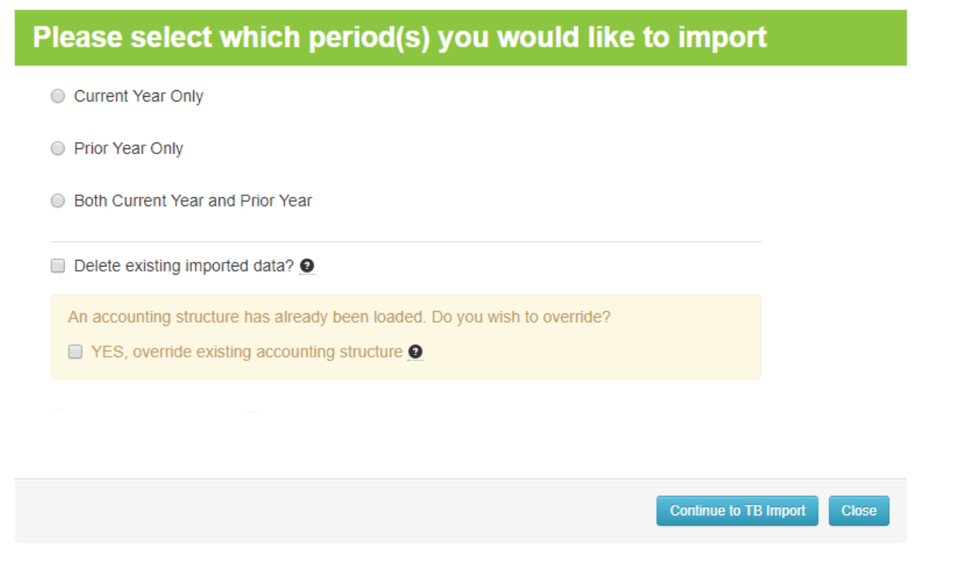
Task: Click Continue to TB Import button
Action: click(737, 511)
